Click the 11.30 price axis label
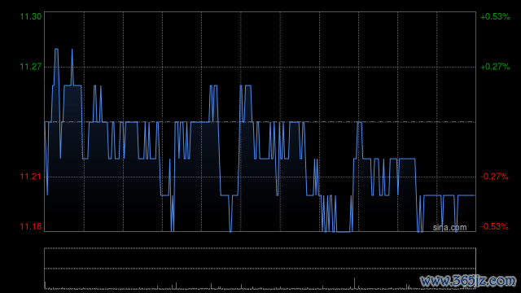 [x=31, y=16]
